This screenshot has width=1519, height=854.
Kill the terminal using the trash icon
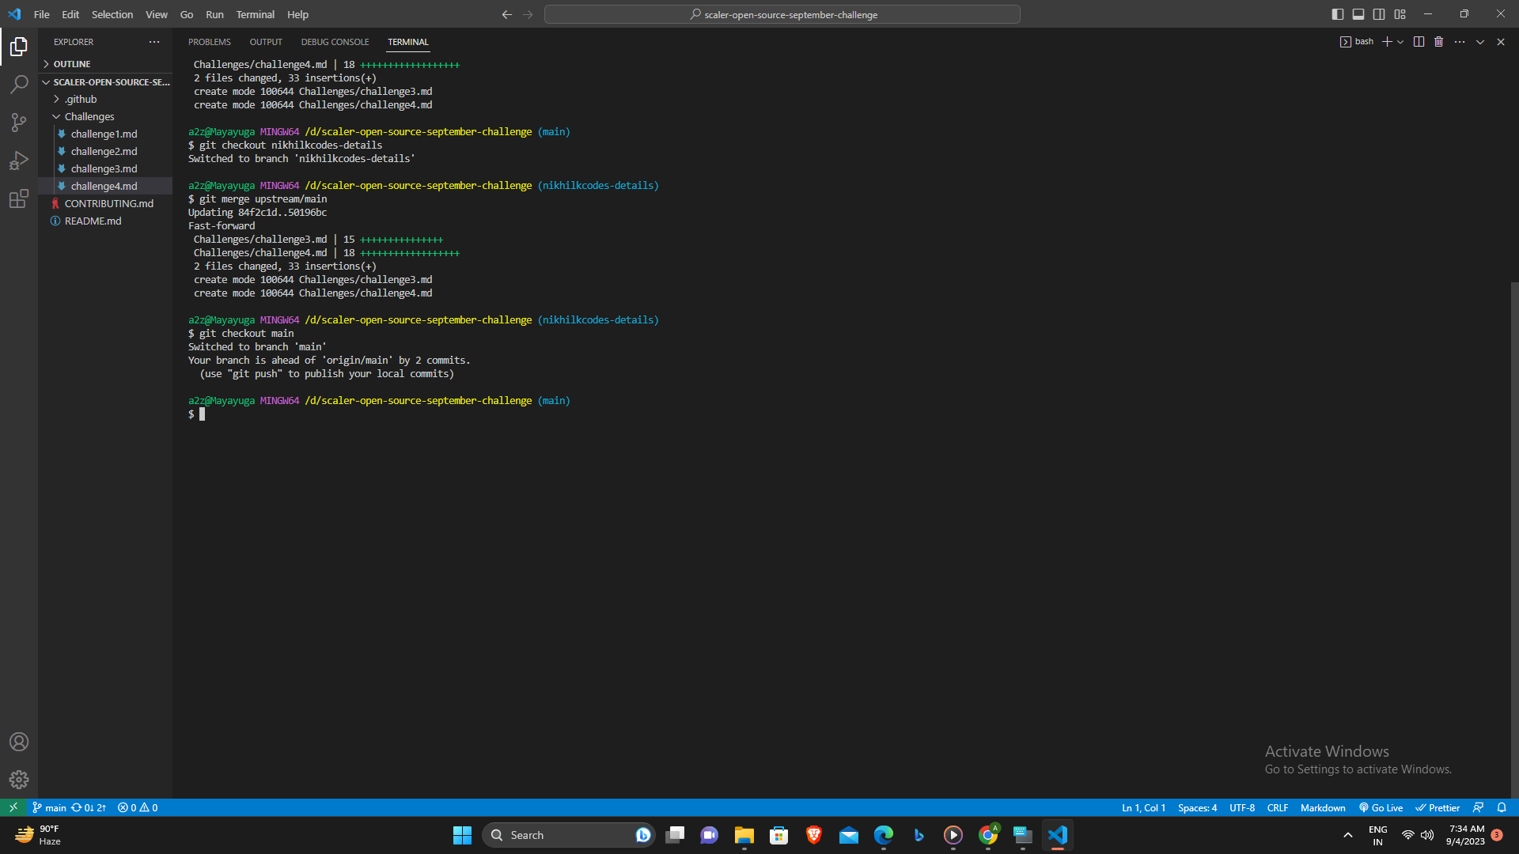(1438, 41)
